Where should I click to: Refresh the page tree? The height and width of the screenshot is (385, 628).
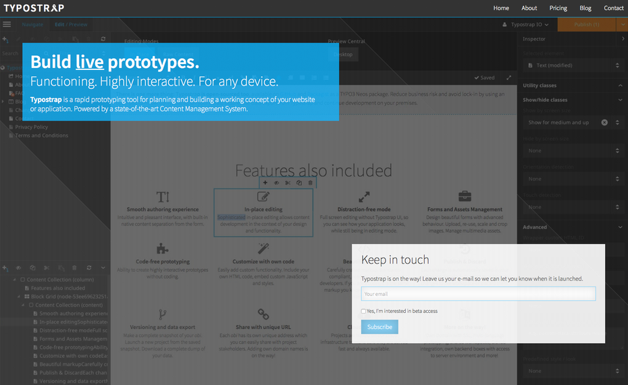[x=103, y=39]
